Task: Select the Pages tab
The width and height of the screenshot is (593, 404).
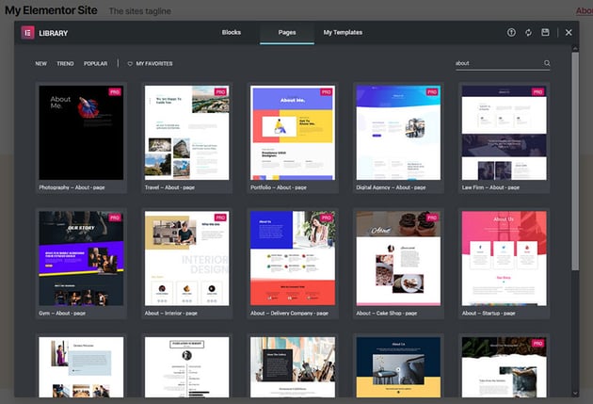Action: point(287,33)
